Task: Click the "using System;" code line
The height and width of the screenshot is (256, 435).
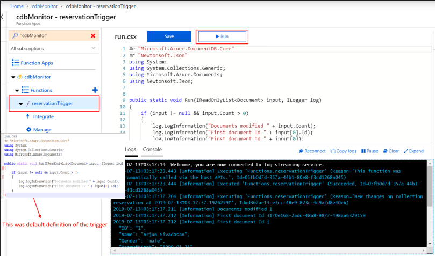Action: 148,62
